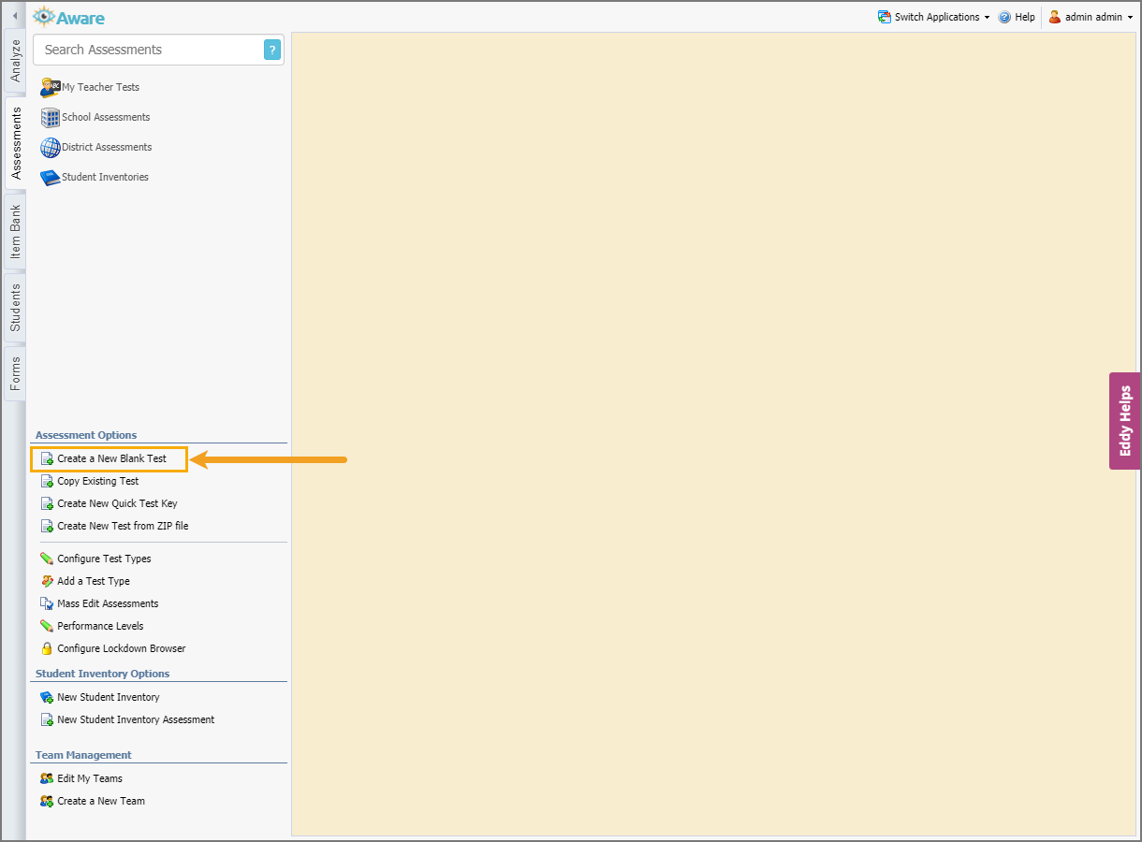Open My Teacher Tests
This screenshot has width=1142, height=842.
click(x=100, y=87)
